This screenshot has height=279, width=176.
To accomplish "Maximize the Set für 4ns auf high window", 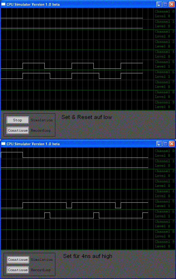I will (x=165, y=144).
